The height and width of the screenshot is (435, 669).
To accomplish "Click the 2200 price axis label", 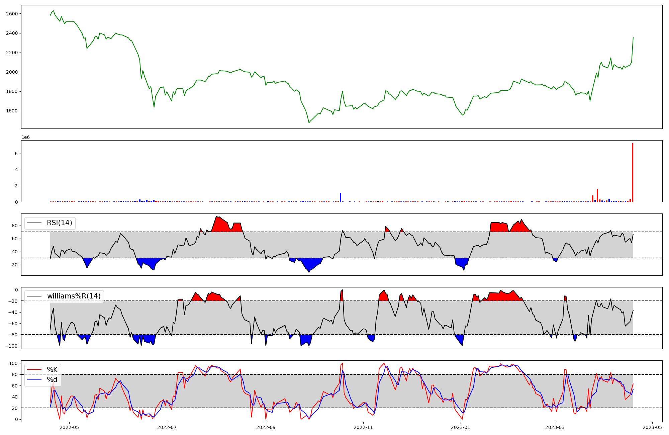I will pyautogui.click(x=12, y=53).
